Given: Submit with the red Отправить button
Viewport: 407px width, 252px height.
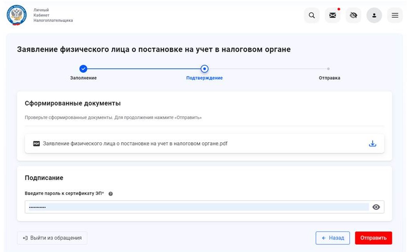Looking at the screenshot, I should click(373, 238).
